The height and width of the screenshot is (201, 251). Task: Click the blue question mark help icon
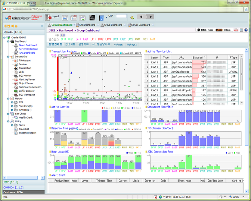(x=246, y=30)
